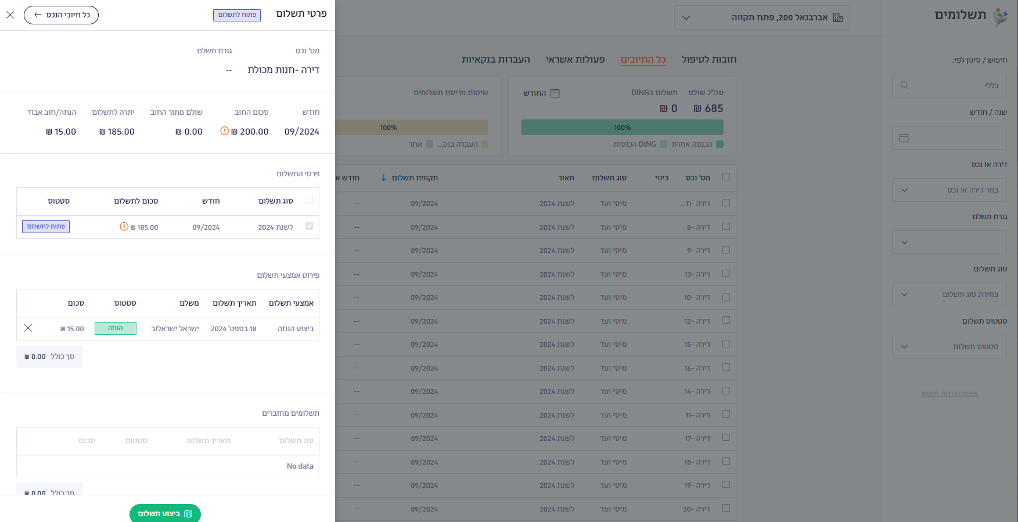Click the calendar icon next to החודש
This screenshot has height=522, width=1018.
point(555,93)
